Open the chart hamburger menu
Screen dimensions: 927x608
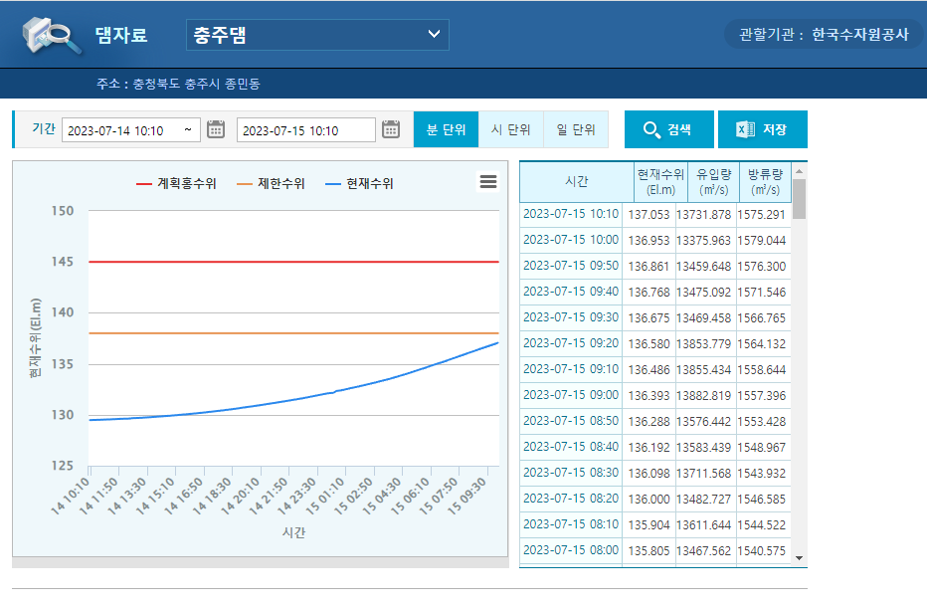pos(488,181)
